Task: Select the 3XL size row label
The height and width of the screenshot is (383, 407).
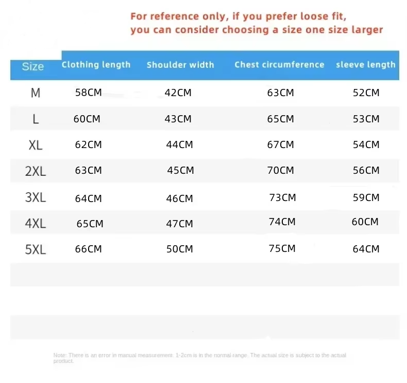Action: point(36,197)
